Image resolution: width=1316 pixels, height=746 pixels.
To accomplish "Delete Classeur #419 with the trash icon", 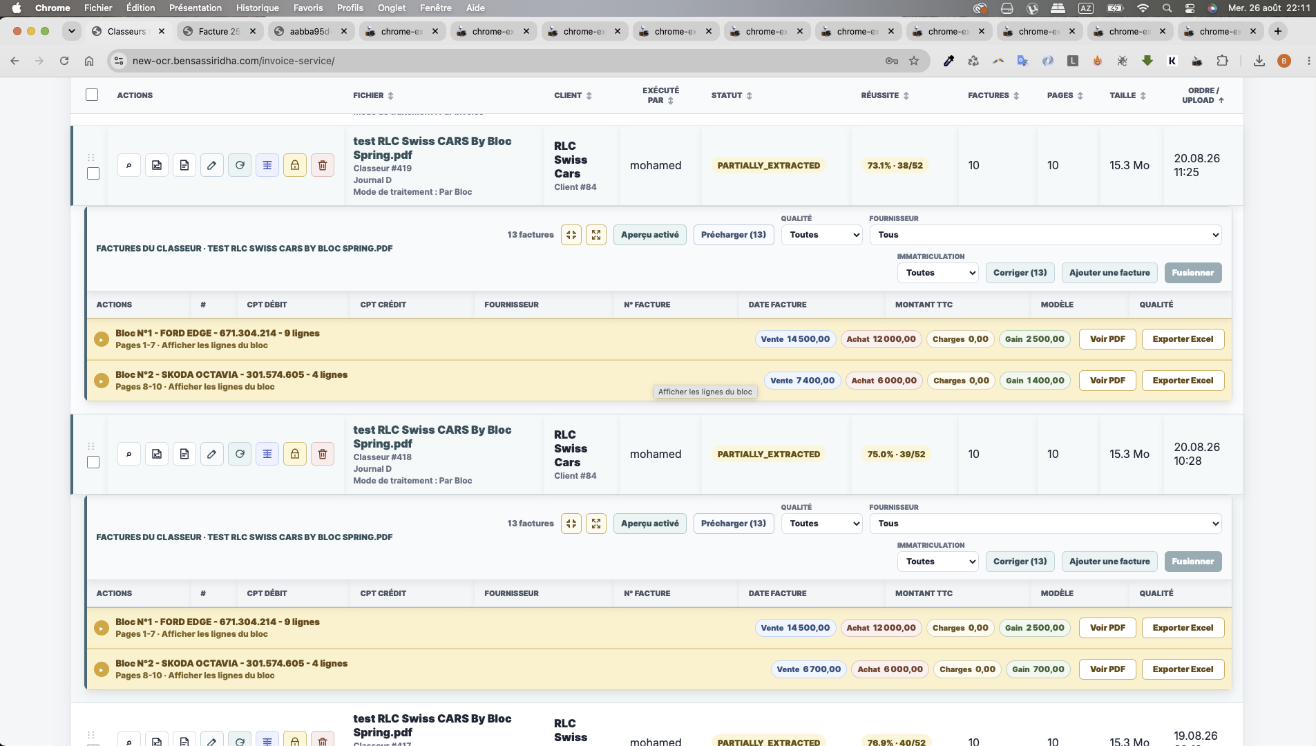I will pos(323,165).
